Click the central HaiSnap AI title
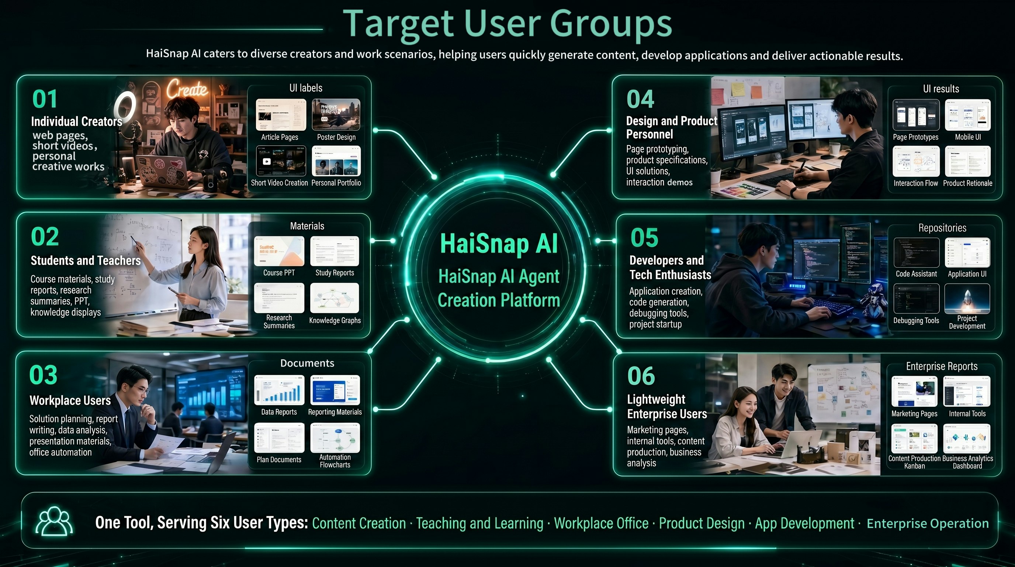1015x567 pixels. pos(499,243)
